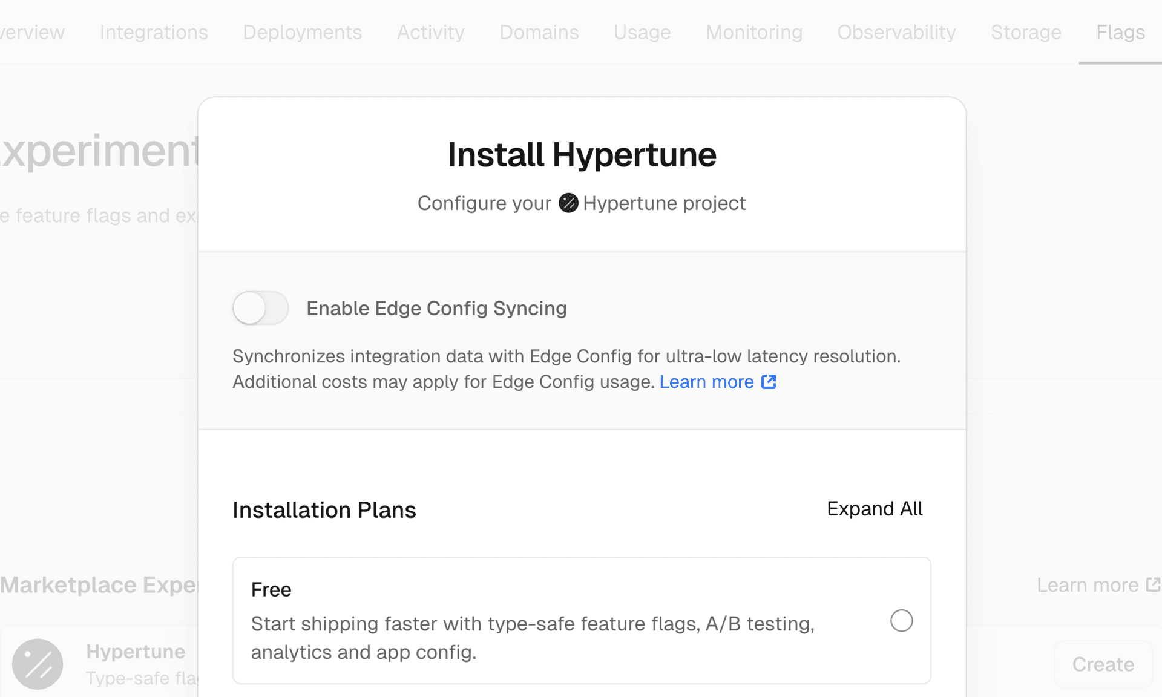Open the Edge Config Learn more link

706,382
